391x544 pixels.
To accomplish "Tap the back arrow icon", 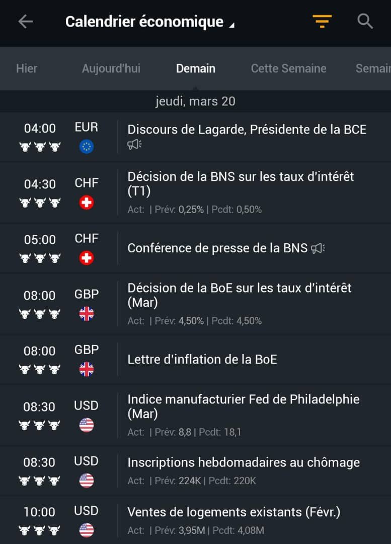I will click(25, 22).
